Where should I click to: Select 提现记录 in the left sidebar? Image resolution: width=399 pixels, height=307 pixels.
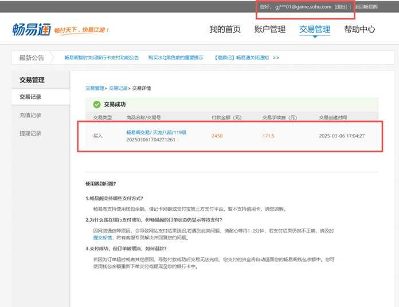tap(30, 133)
